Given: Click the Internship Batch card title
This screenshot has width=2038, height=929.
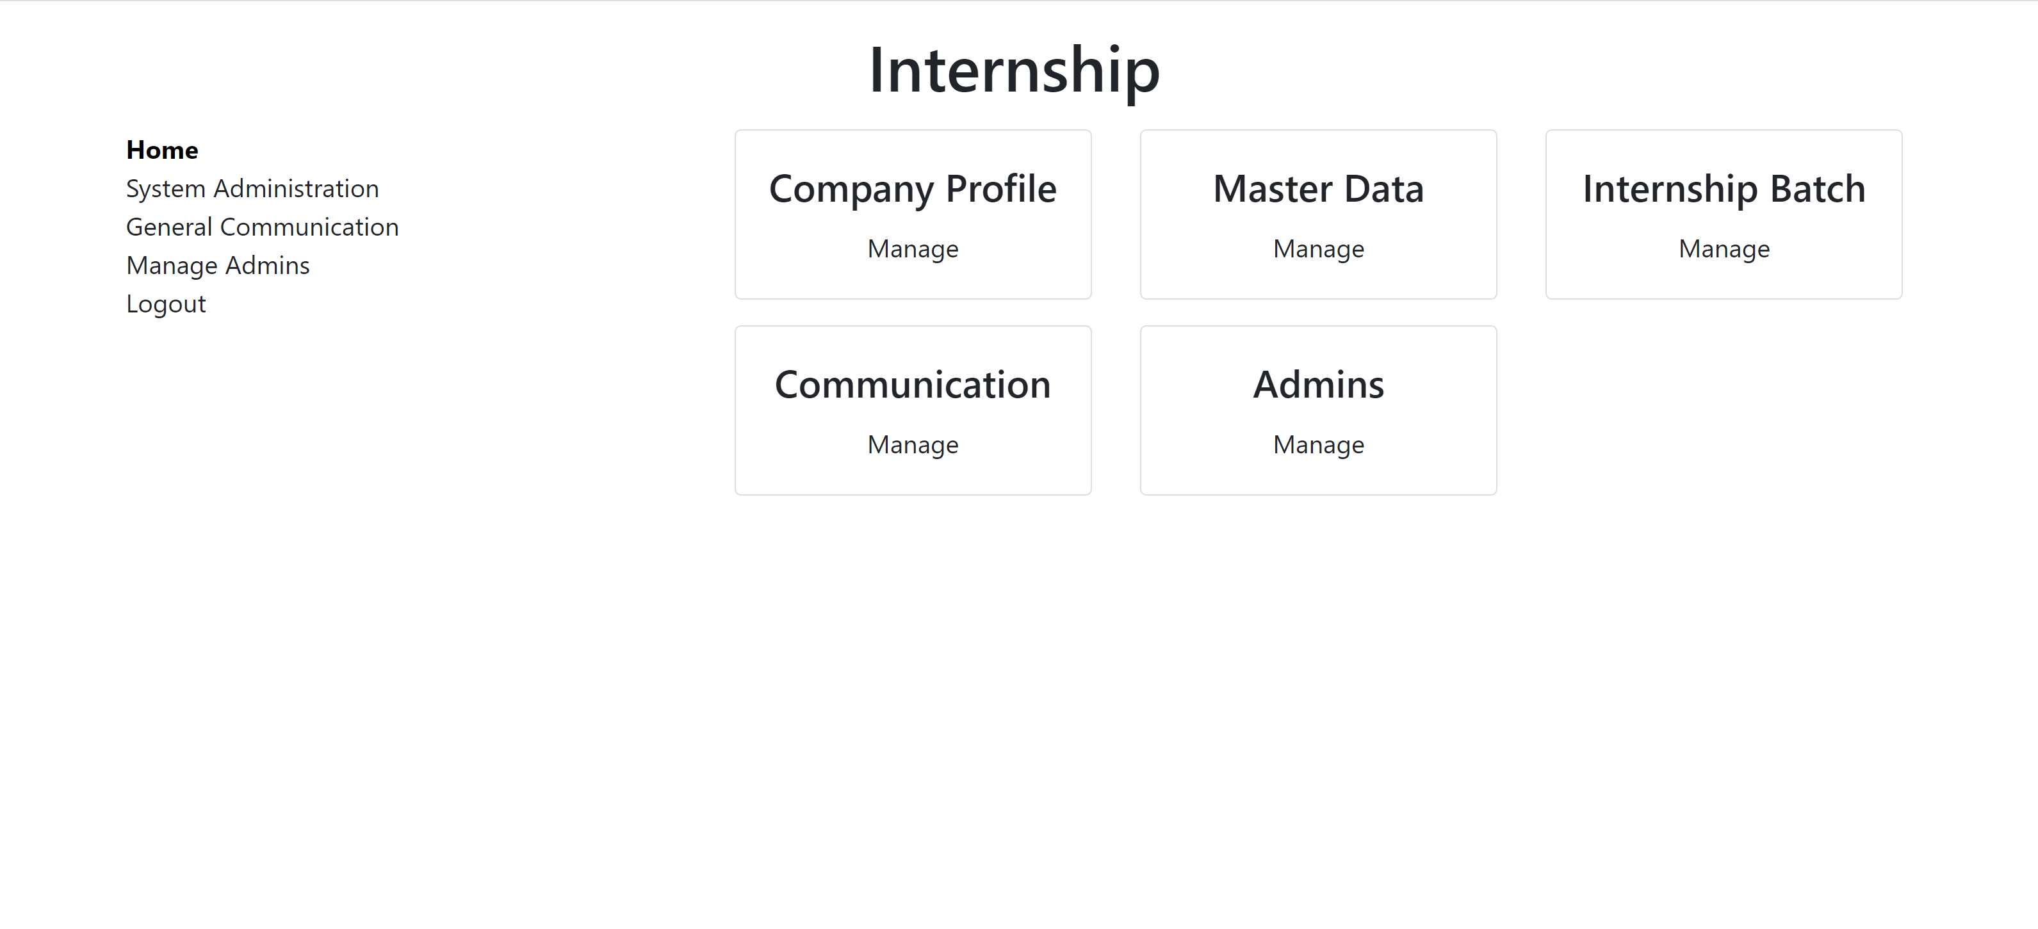Looking at the screenshot, I should point(1723,189).
